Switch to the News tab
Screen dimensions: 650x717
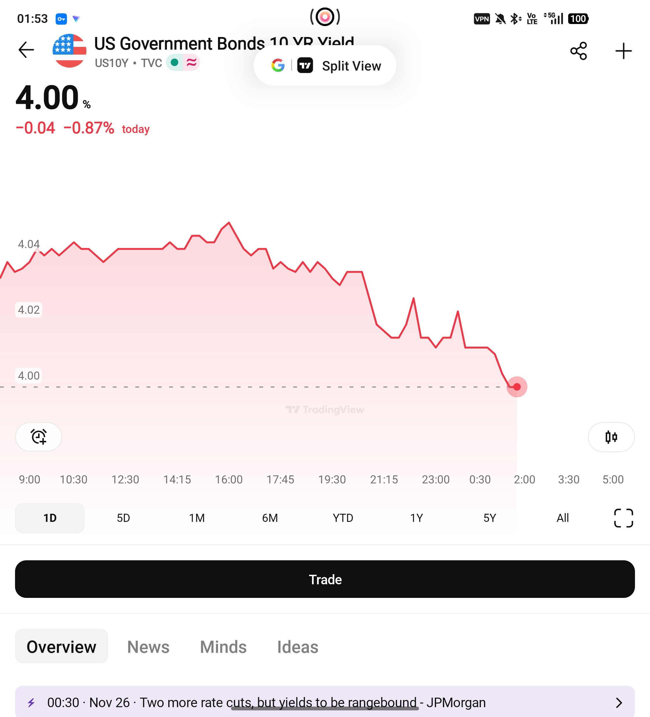[148, 646]
